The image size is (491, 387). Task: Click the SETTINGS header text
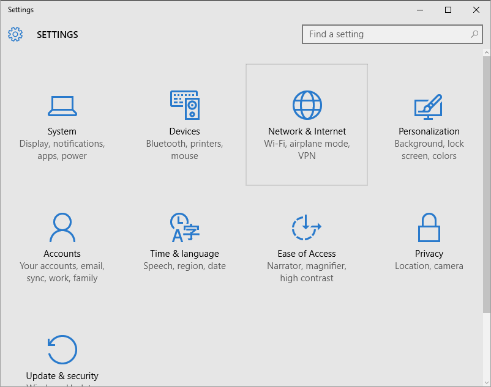(x=58, y=35)
